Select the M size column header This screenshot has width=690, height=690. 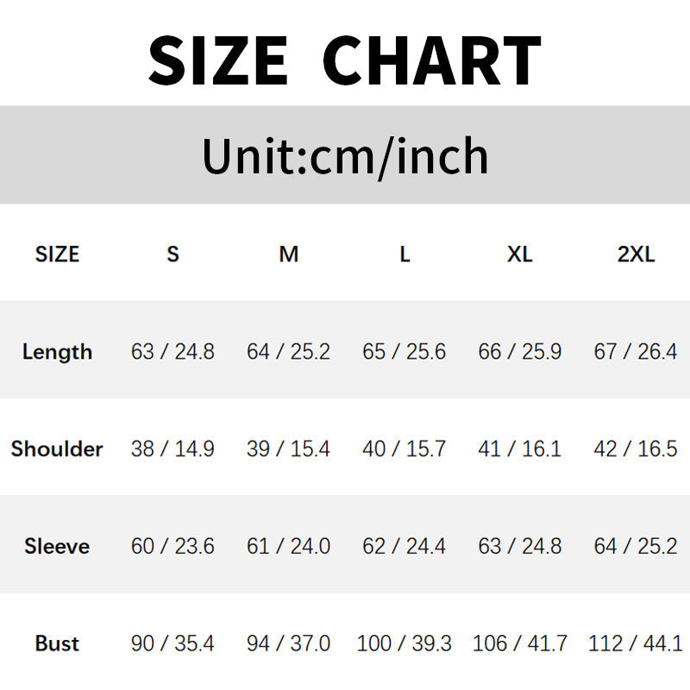pos(289,254)
